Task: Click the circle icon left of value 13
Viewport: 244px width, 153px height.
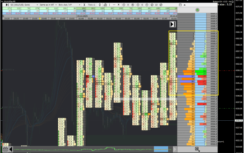Action: point(152,5)
